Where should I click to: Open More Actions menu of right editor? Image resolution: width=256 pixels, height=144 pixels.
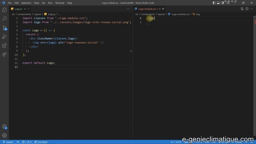coord(252,9)
